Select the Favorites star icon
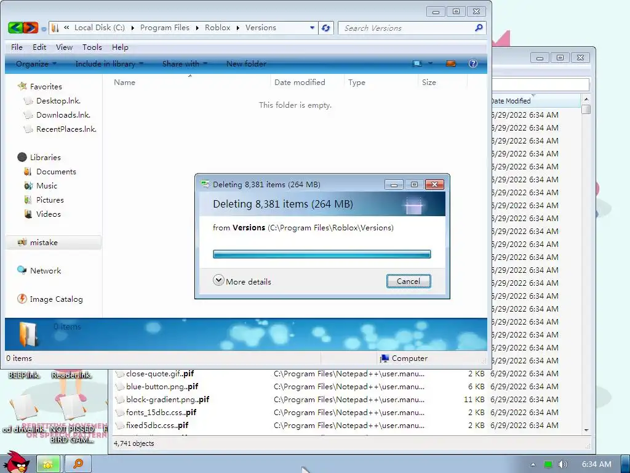This screenshot has width=630, height=473. [23, 86]
